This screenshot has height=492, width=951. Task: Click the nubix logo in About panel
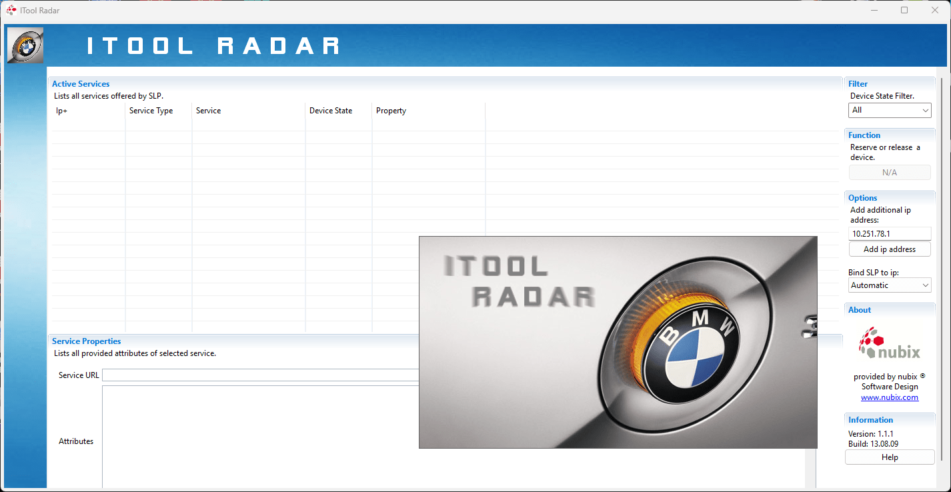click(889, 344)
